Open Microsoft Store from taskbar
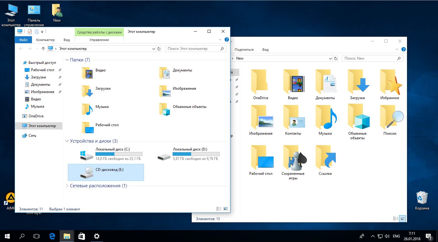The image size is (438, 242). tap(82, 236)
